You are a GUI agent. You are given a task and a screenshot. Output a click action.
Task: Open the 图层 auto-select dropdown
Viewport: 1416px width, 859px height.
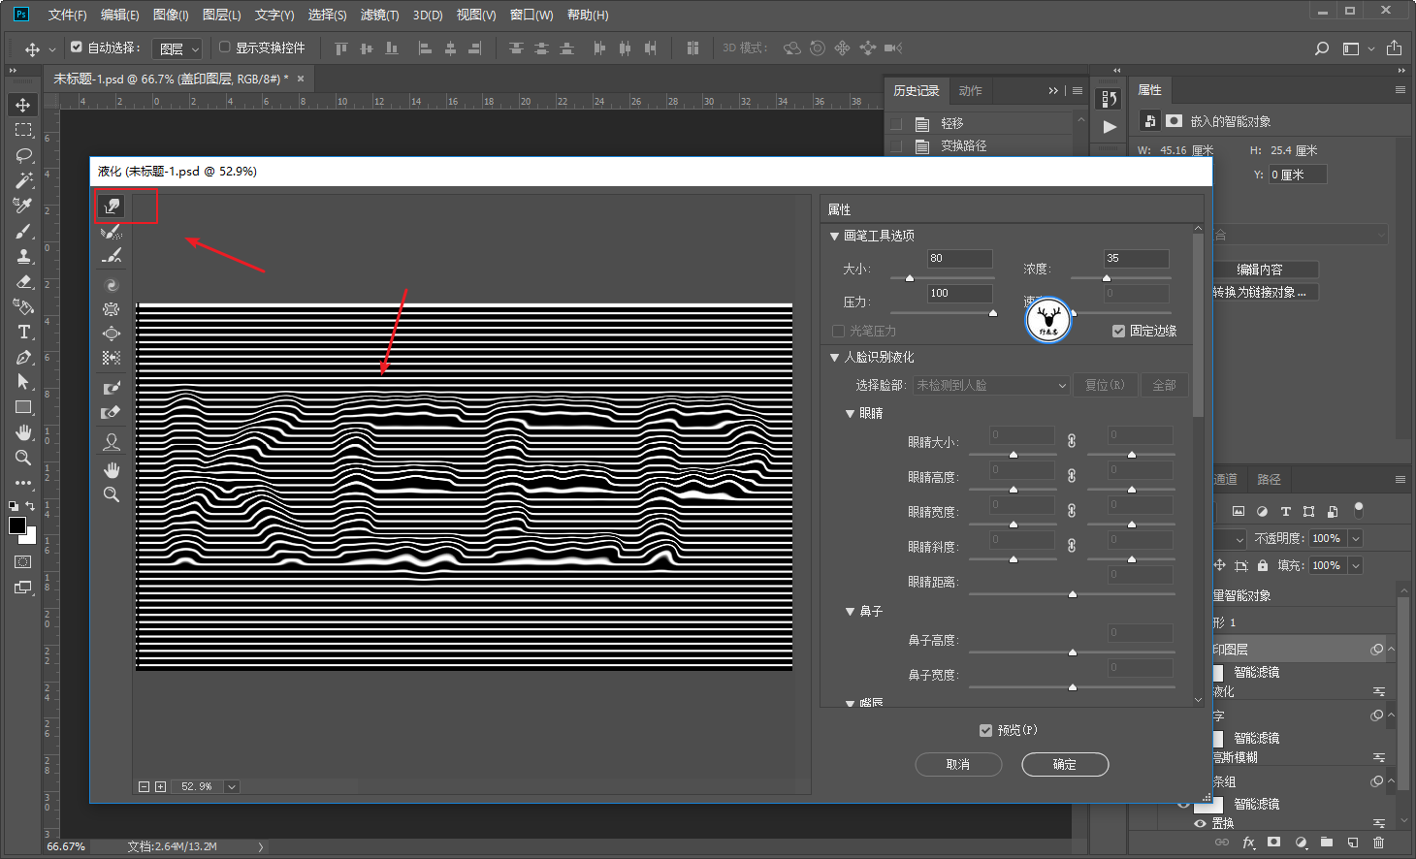click(x=178, y=48)
